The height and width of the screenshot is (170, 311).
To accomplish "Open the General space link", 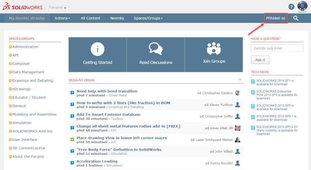I will (x=19, y=106).
